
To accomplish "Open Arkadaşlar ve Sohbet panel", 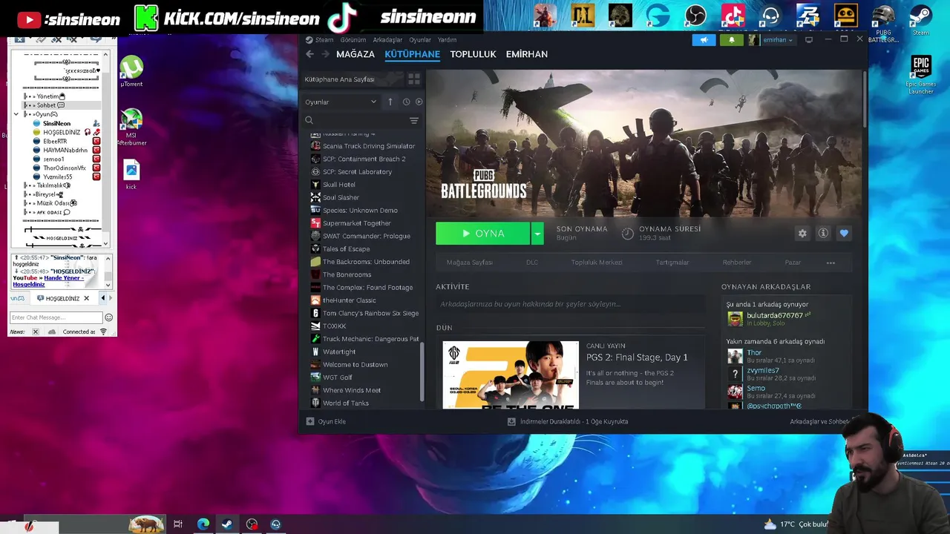I will pos(820,421).
